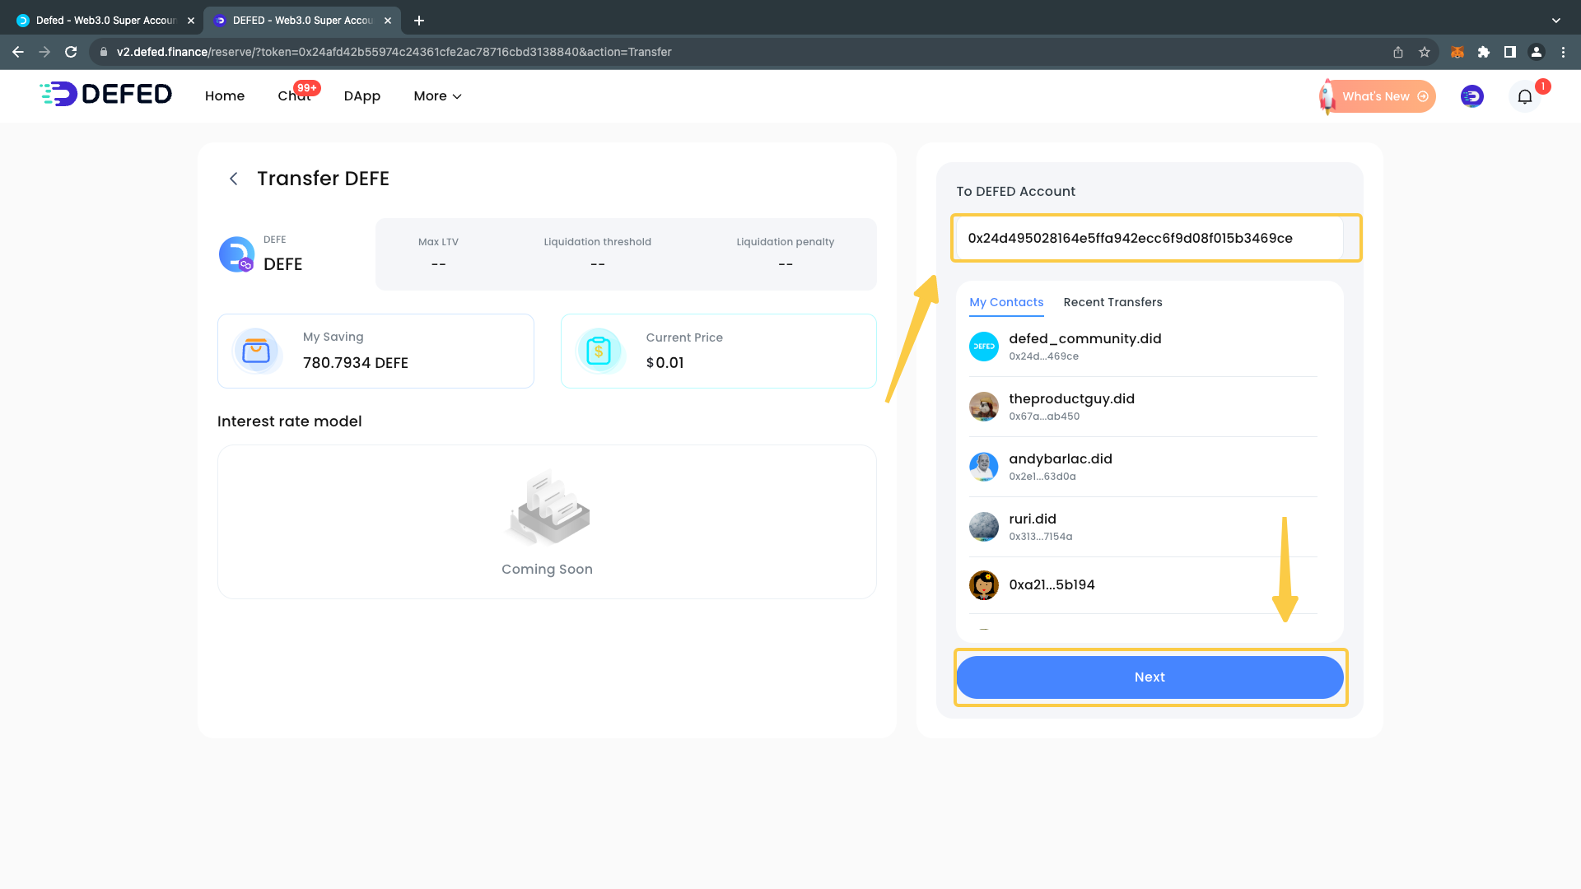This screenshot has height=889, width=1581.
Task: Bookmark this page with the star icon
Action: (x=1425, y=52)
